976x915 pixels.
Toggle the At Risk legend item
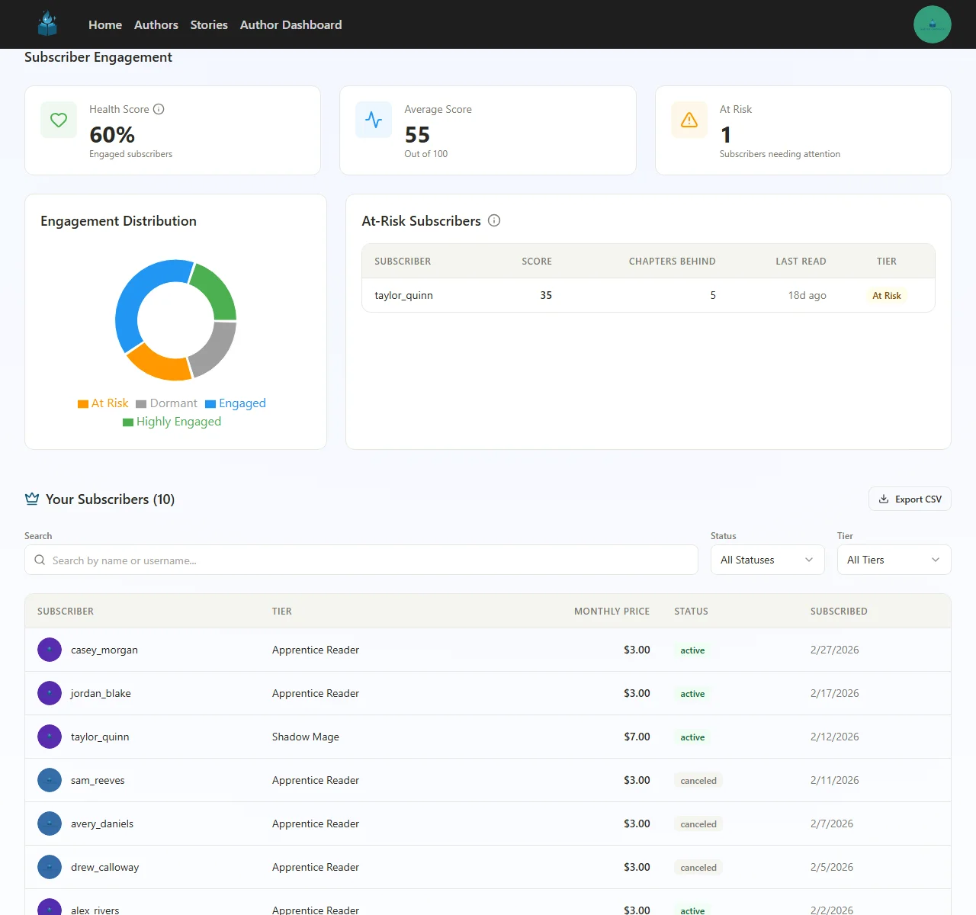(102, 403)
